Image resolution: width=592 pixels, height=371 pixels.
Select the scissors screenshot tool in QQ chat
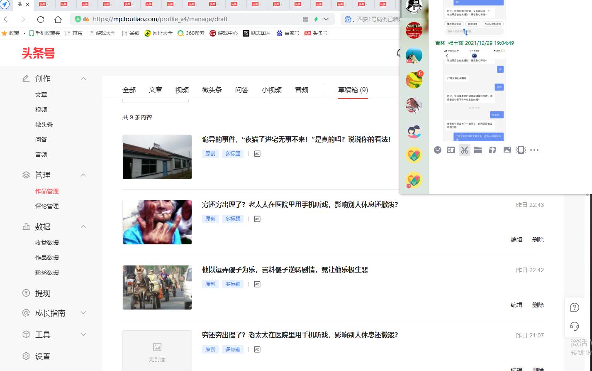(x=465, y=150)
